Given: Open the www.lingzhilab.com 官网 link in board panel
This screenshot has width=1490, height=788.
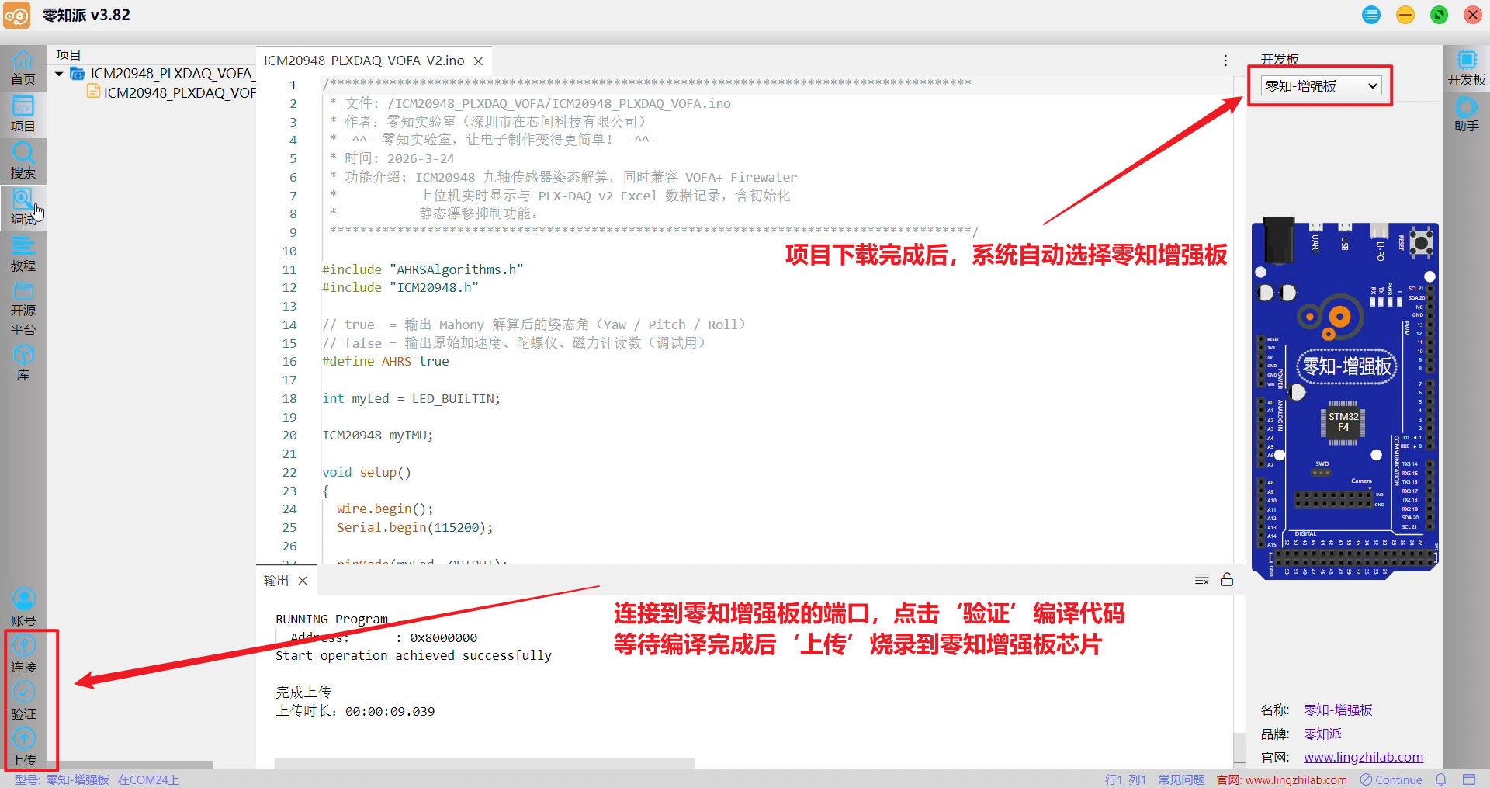Looking at the screenshot, I should click(1363, 757).
